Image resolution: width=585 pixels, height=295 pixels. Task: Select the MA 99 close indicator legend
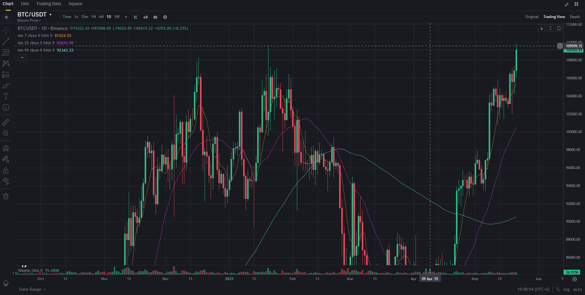click(x=46, y=50)
